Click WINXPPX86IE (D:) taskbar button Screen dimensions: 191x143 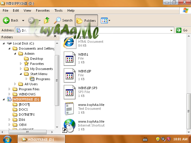(41, 139)
